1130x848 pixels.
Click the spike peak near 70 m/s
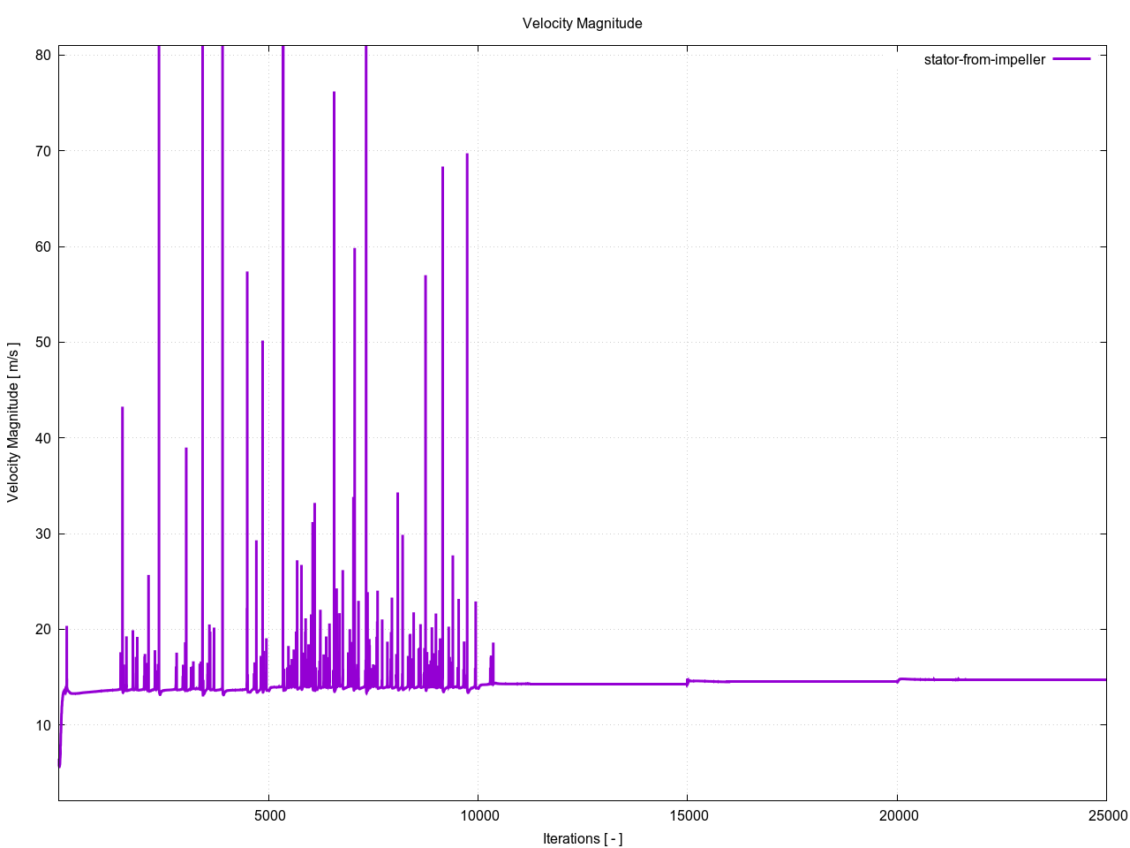click(x=467, y=155)
